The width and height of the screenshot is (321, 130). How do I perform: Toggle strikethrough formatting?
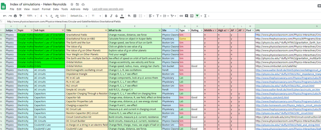(x=117, y=16)
